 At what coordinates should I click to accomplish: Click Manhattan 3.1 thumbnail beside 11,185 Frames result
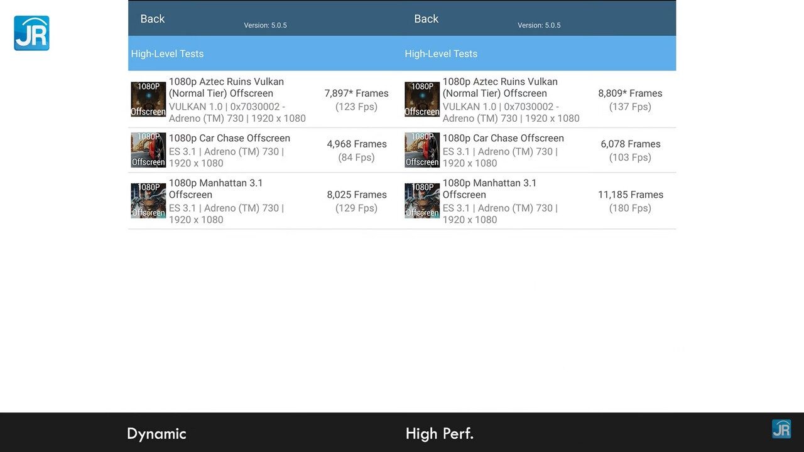click(x=422, y=201)
